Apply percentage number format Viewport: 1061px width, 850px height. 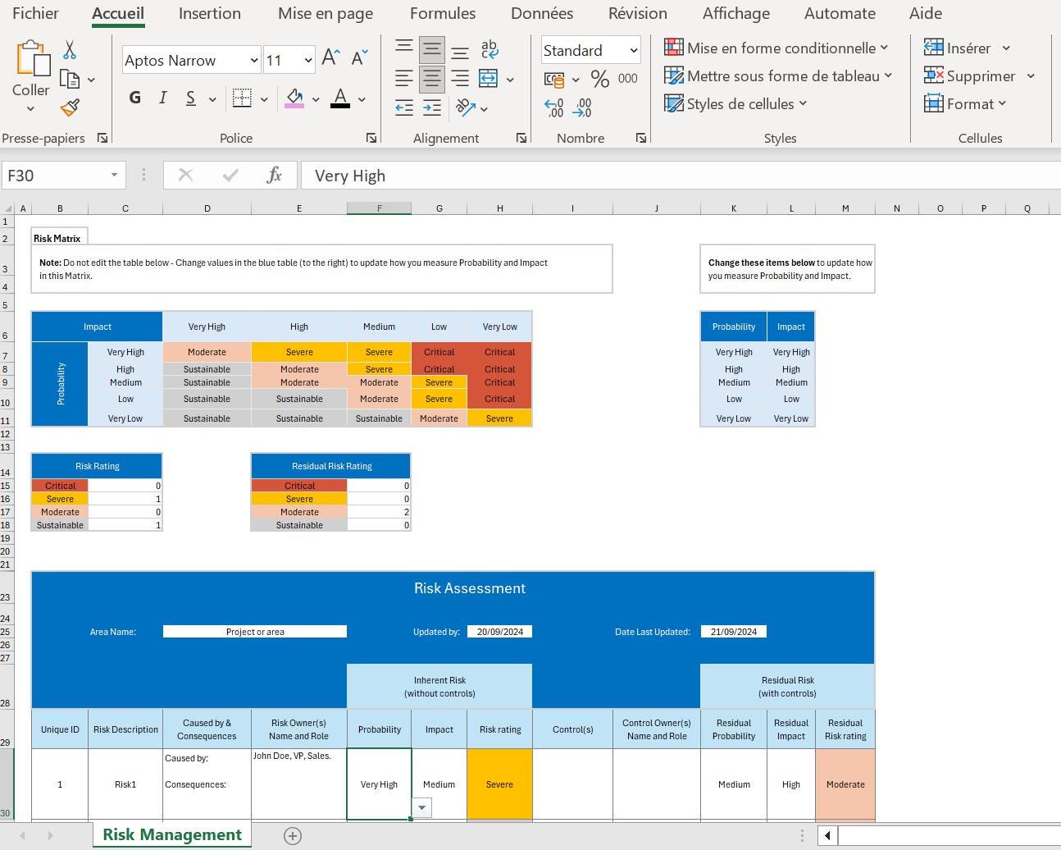(x=599, y=79)
